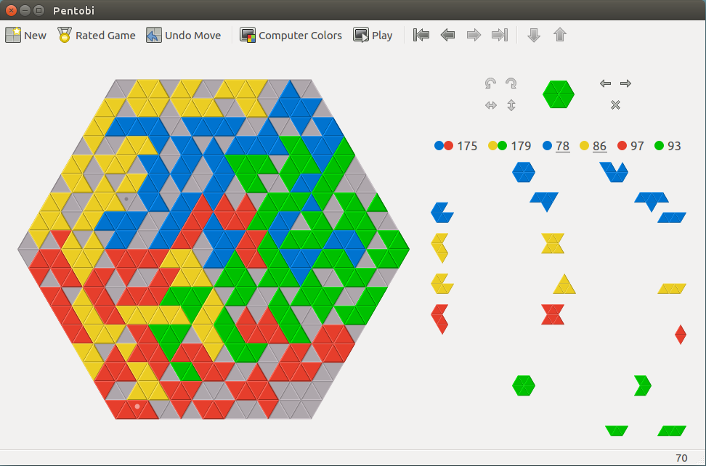This screenshot has height=466, width=706.
Task: Start a new game with New button
Action: click(x=25, y=35)
